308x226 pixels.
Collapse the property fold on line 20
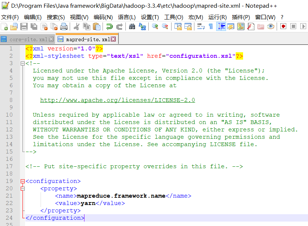tap(23, 188)
